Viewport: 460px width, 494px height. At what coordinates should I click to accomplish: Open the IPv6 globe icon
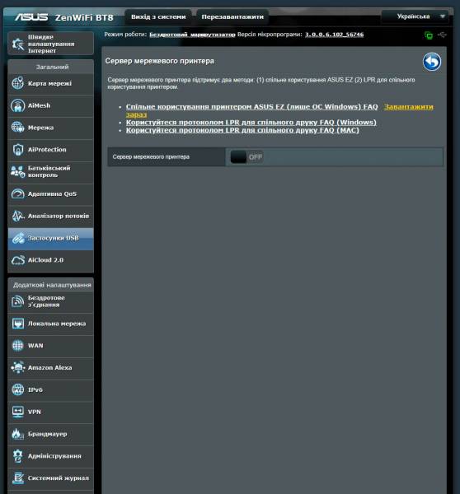coord(17,389)
